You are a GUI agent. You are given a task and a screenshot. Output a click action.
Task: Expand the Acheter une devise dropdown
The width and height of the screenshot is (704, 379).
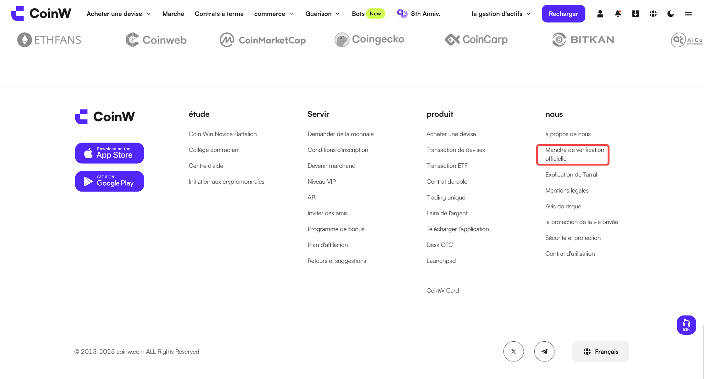119,14
